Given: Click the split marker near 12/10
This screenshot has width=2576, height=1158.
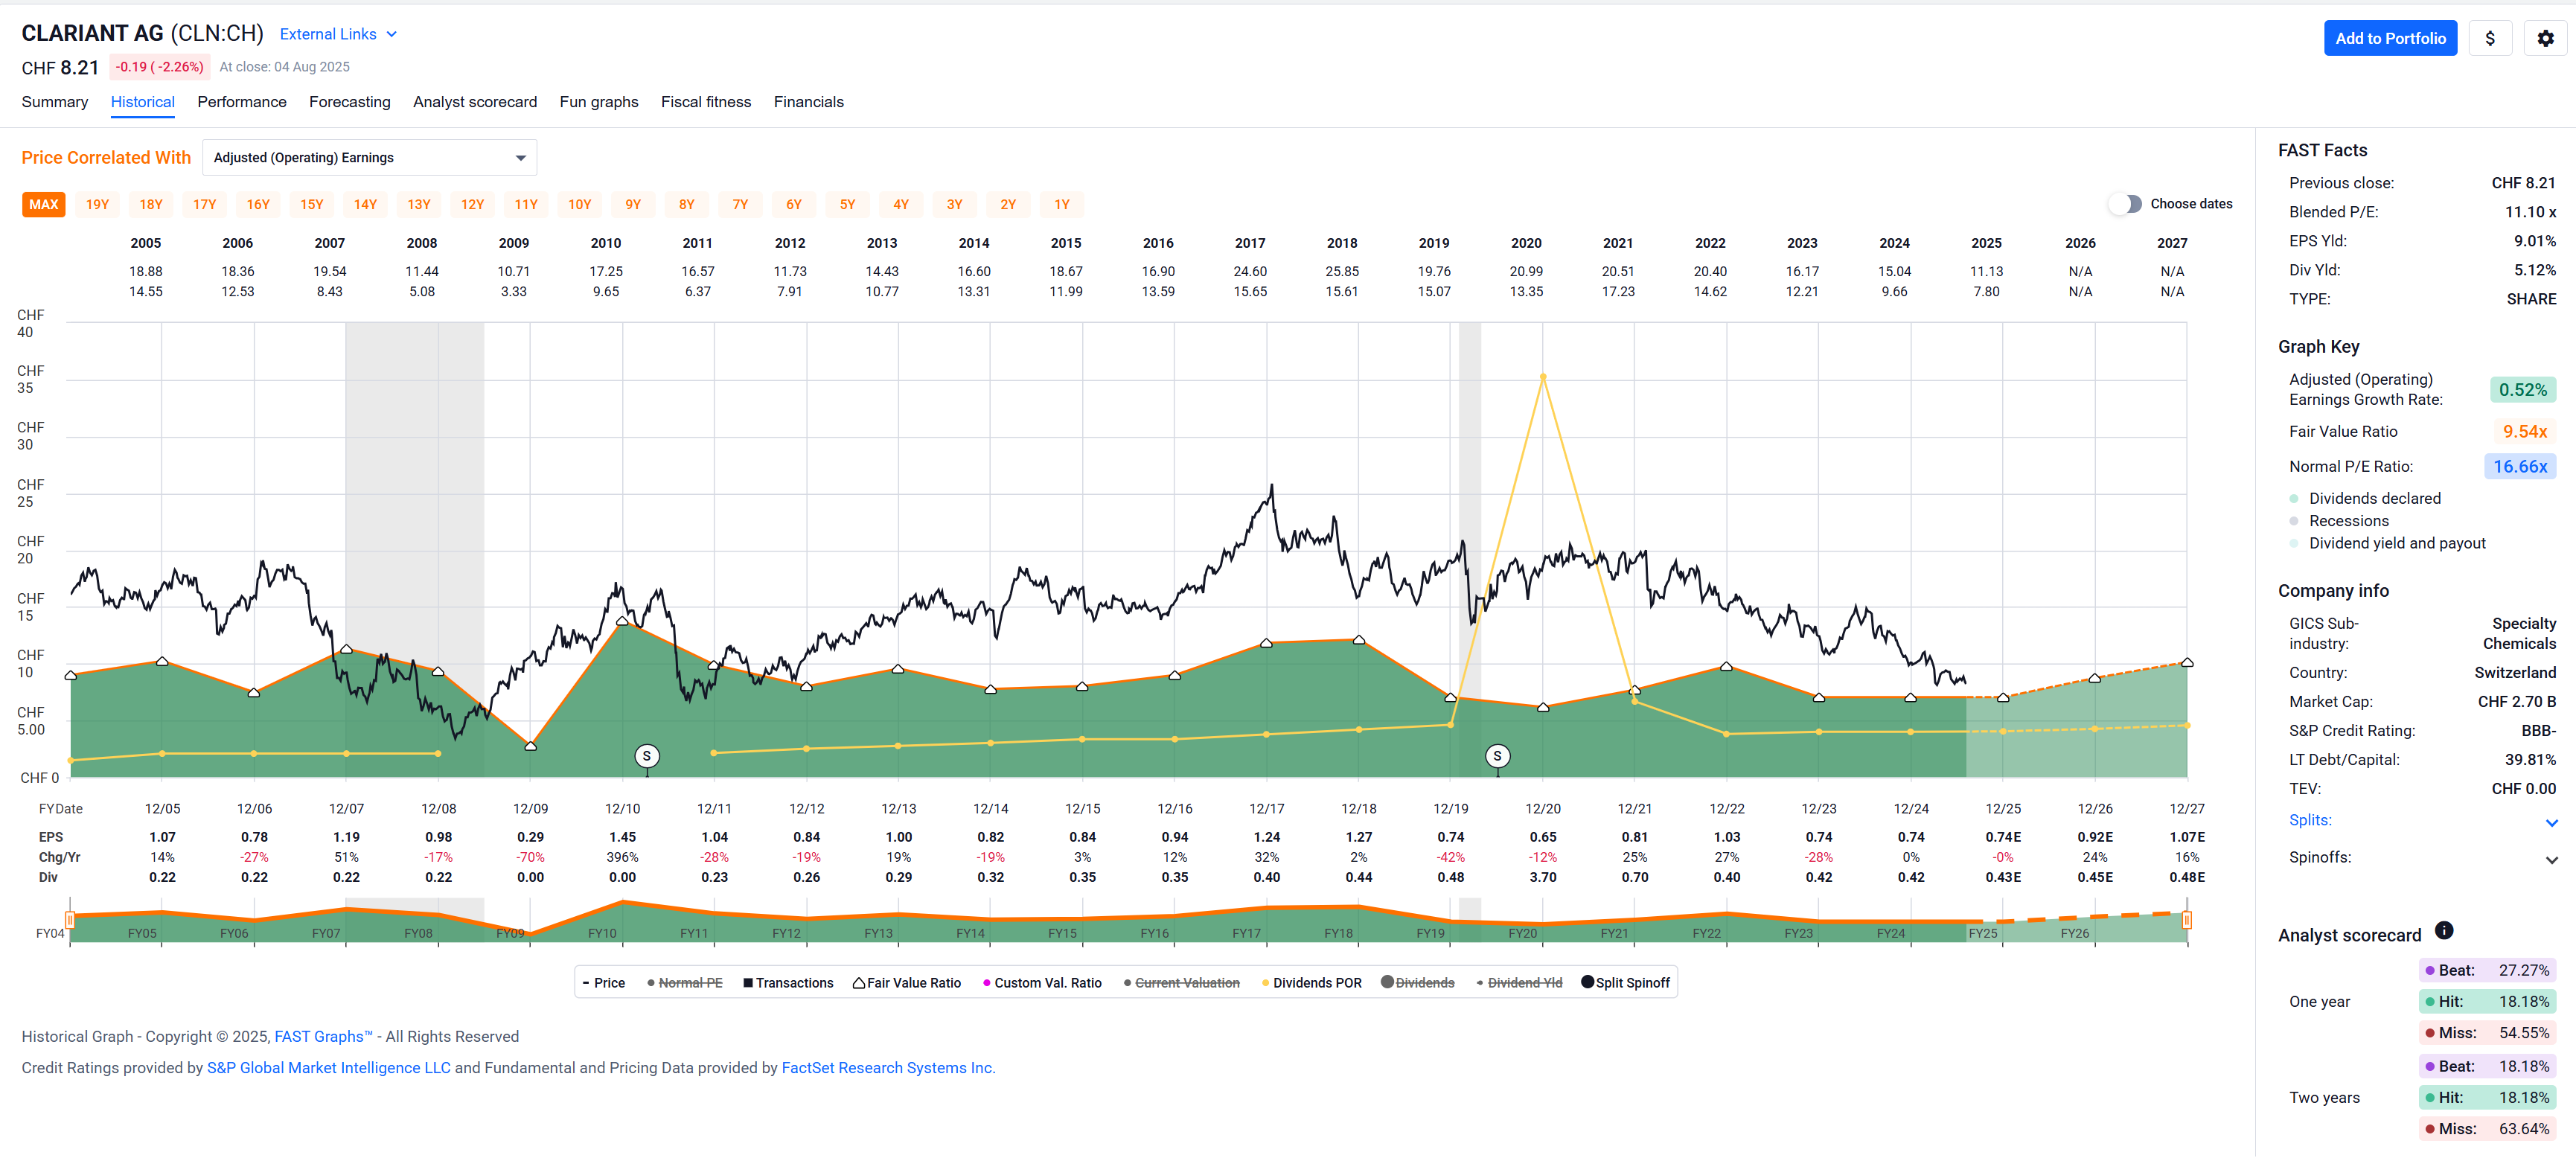Looking at the screenshot, I should (x=647, y=756).
